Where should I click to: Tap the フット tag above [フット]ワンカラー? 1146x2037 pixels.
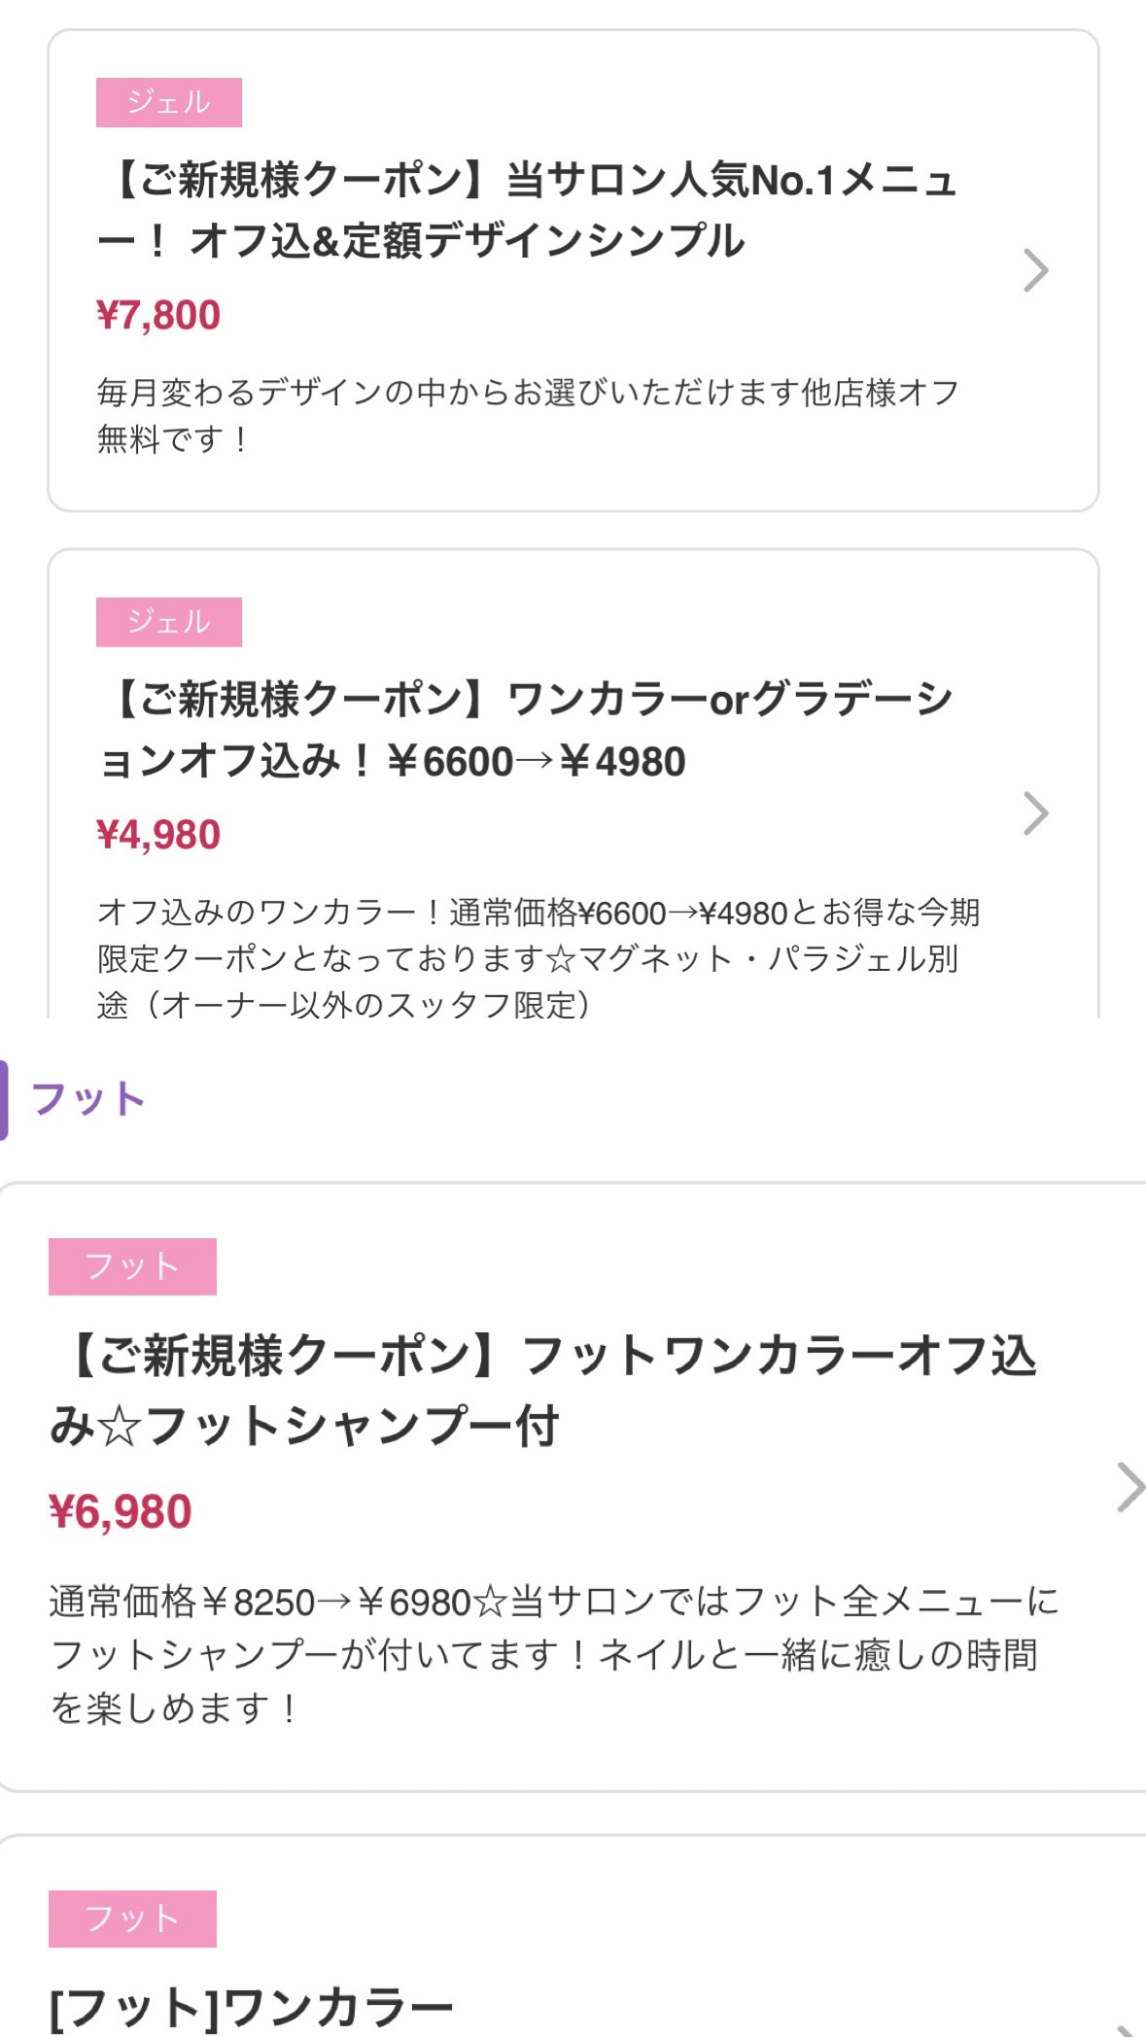pyautogui.click(x=132, y=1918)
